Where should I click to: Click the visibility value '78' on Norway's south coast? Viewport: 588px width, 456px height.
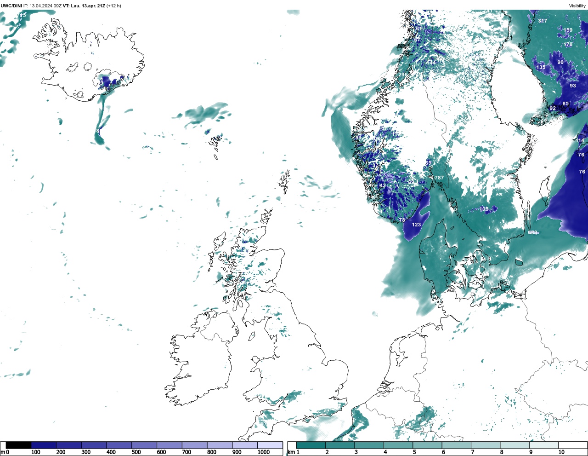(402, 220)
